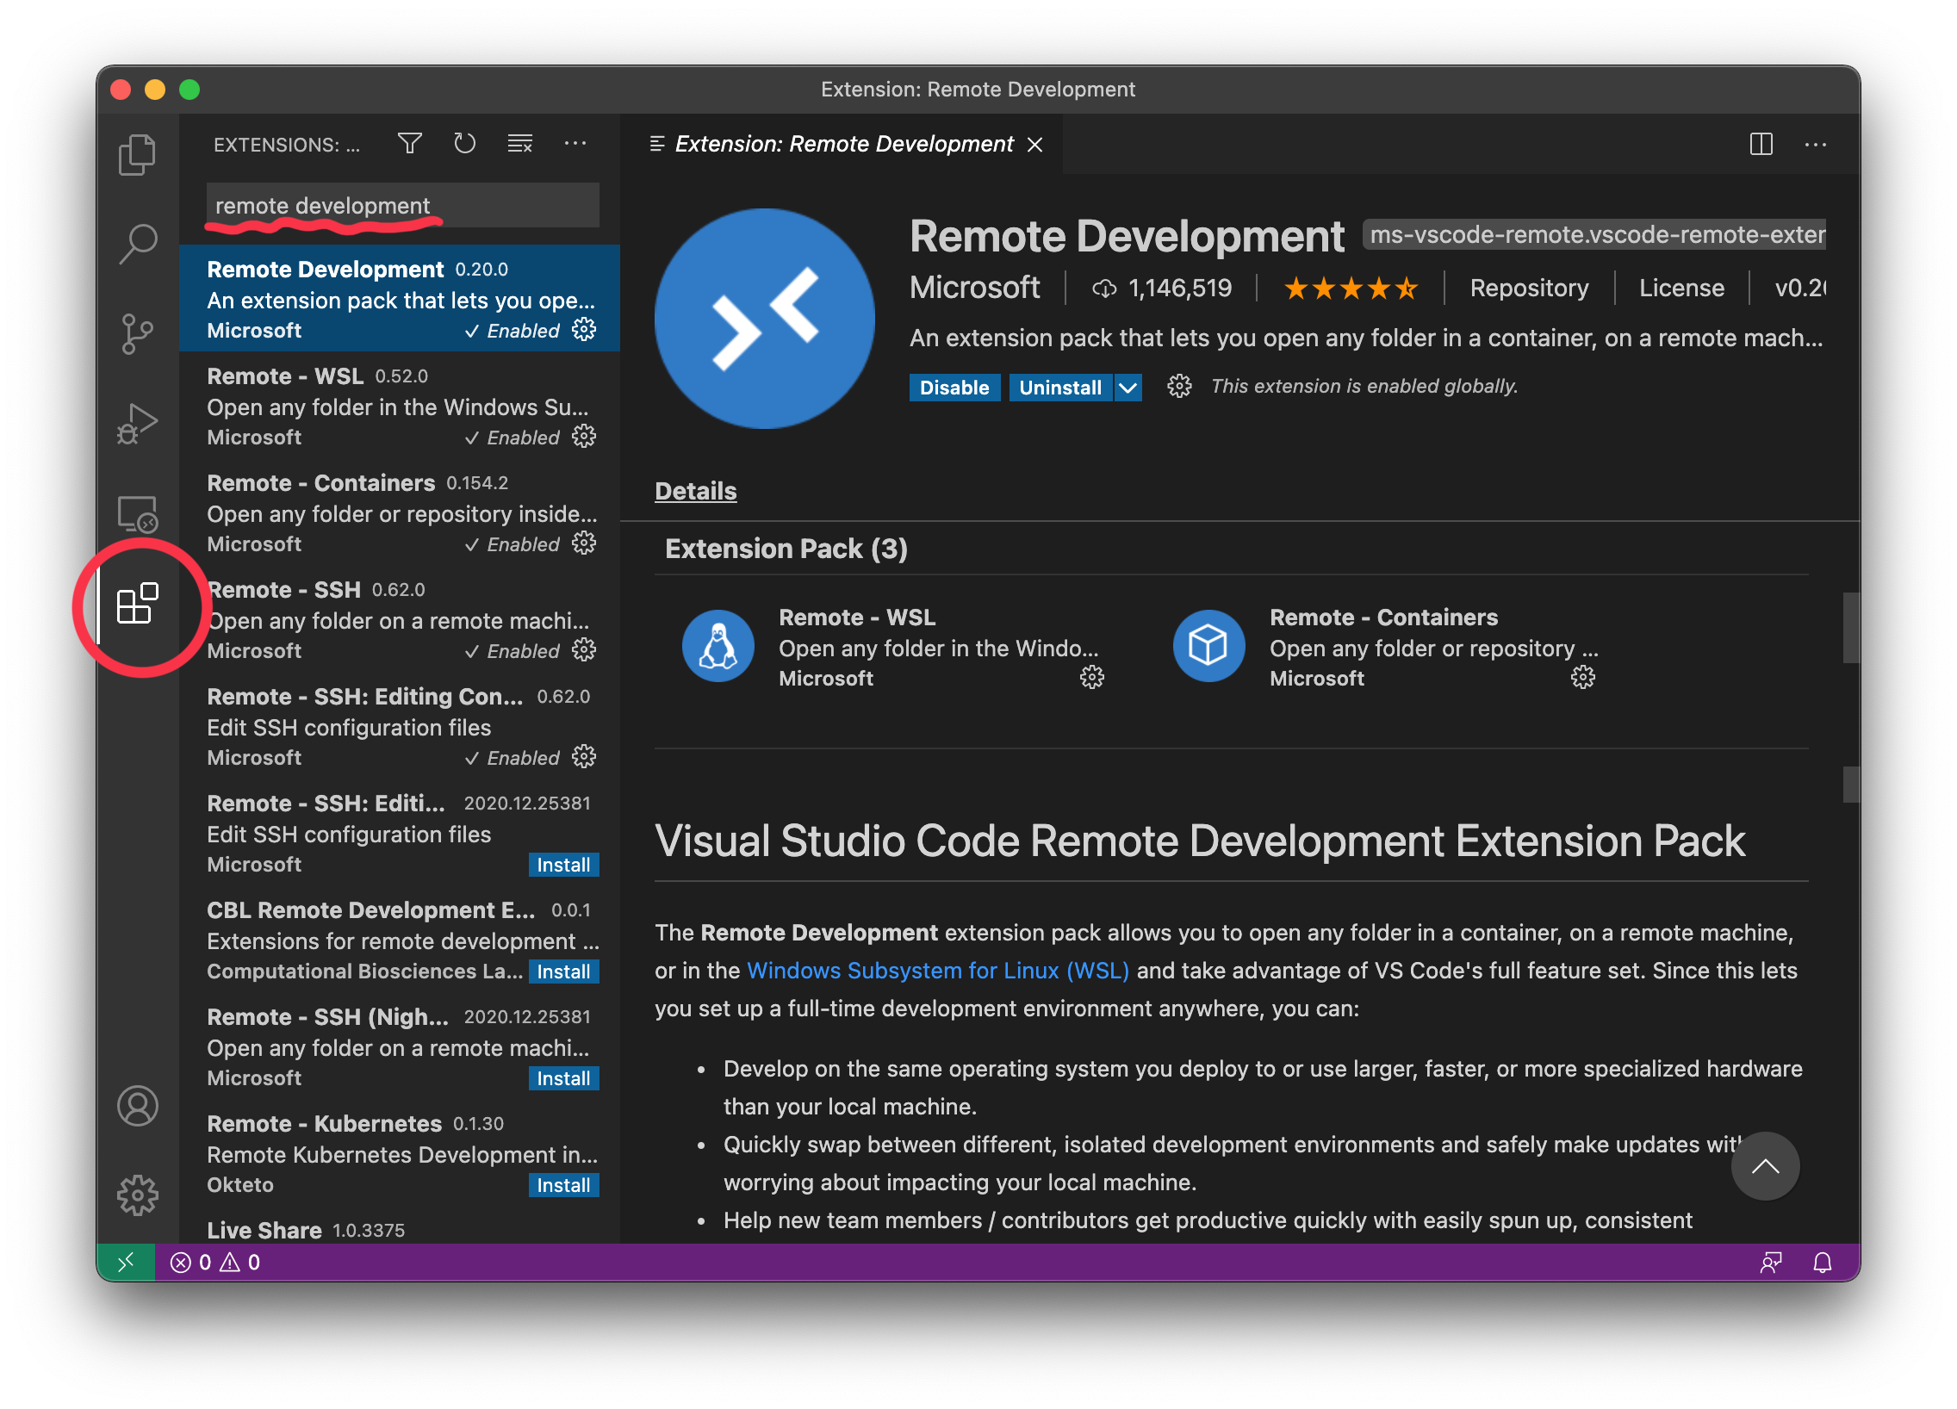Open Source Control view
This screenshot has height=1409, width=1957.
pyautogui.click(x=137, y=334)
